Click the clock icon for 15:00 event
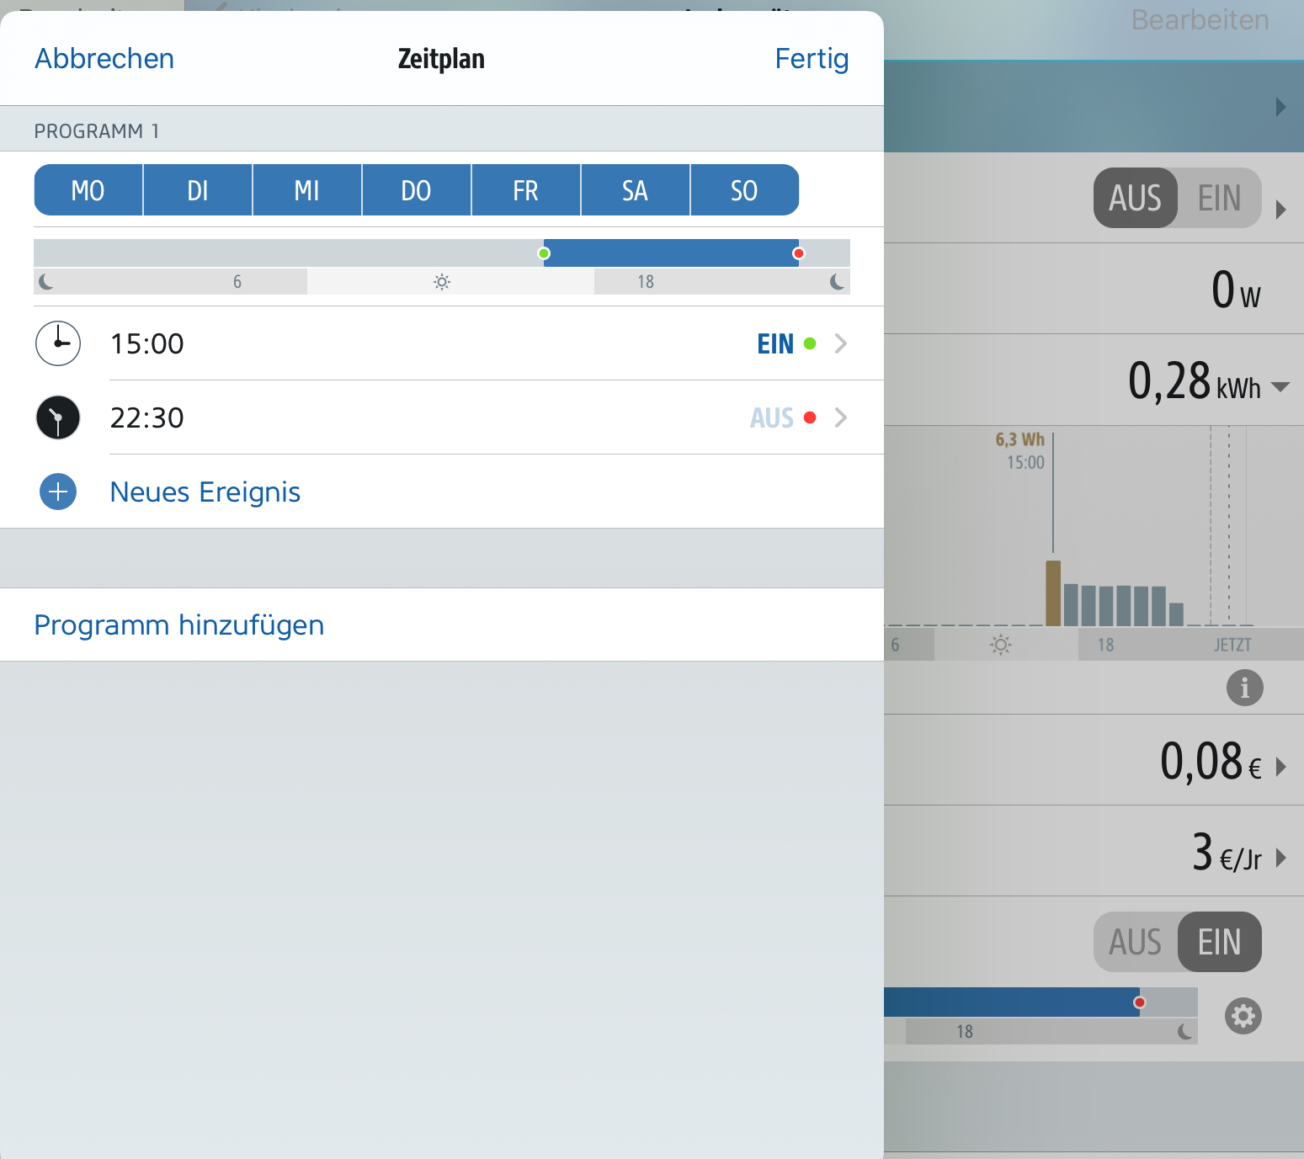Image resolution: width=1304 pixels, height=1159 pixels. pos(58,343)
